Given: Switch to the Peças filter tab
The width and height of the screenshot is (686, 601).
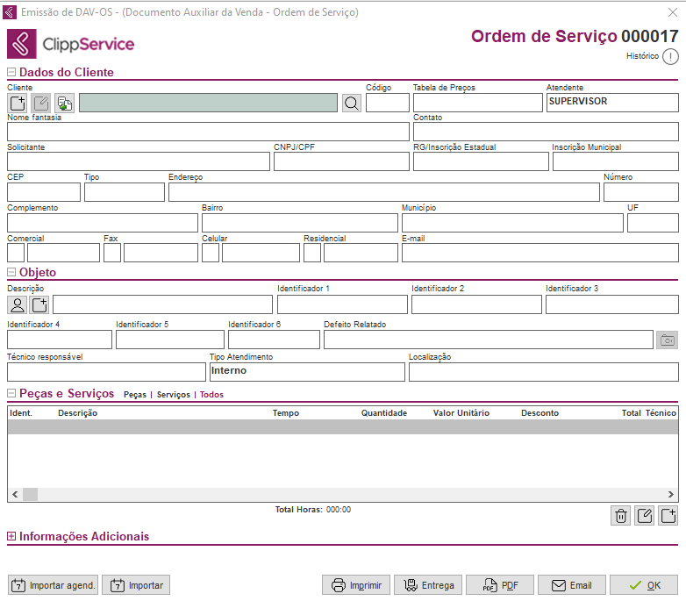Looking at the screenshot, I should click(x=134, y=395).
